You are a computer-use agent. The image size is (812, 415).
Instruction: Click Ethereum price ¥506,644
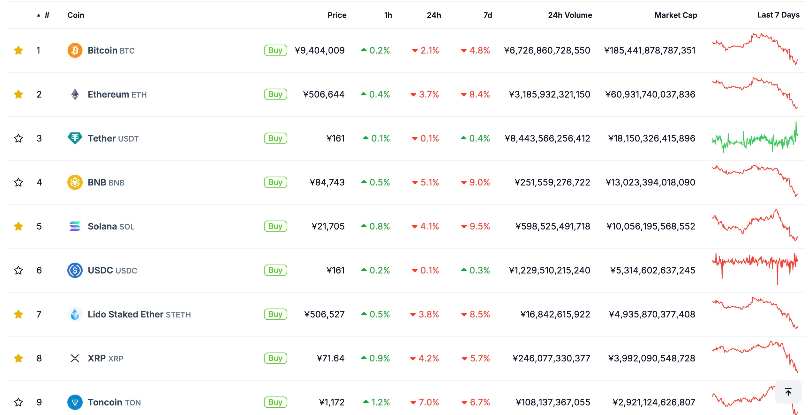click(x=324, y=94)
